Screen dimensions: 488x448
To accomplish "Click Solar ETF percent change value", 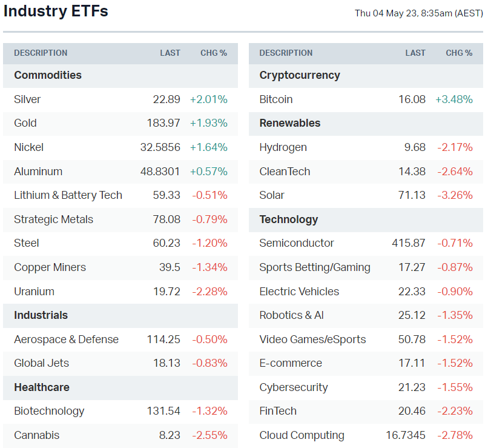I will [455, 195].
